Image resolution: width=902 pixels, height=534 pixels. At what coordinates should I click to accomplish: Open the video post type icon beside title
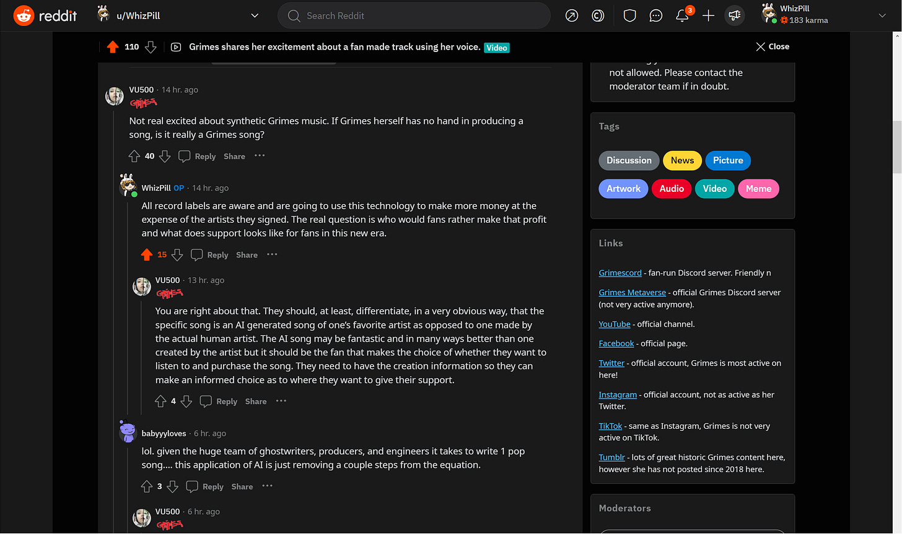click(x=176, y=47)
